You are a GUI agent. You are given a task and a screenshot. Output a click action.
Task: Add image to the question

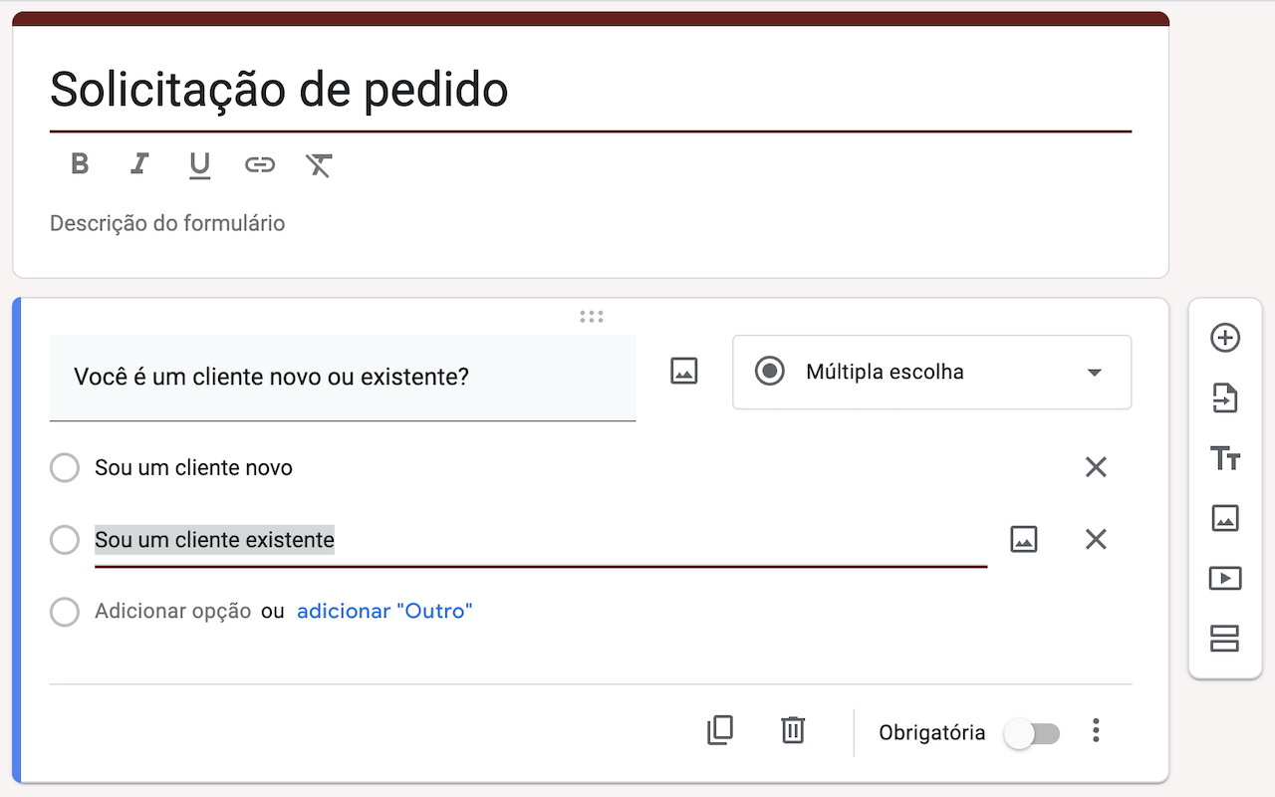click(x=683, y=372)
